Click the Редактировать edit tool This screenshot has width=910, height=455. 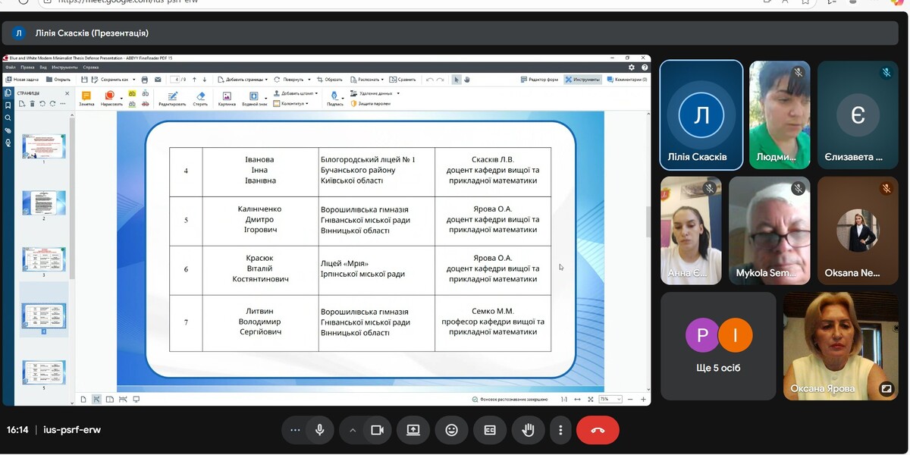pyautogui.click(x=172, y=99)
